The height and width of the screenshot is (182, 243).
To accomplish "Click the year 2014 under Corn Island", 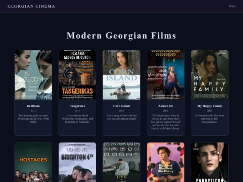I will pos(121,111).
